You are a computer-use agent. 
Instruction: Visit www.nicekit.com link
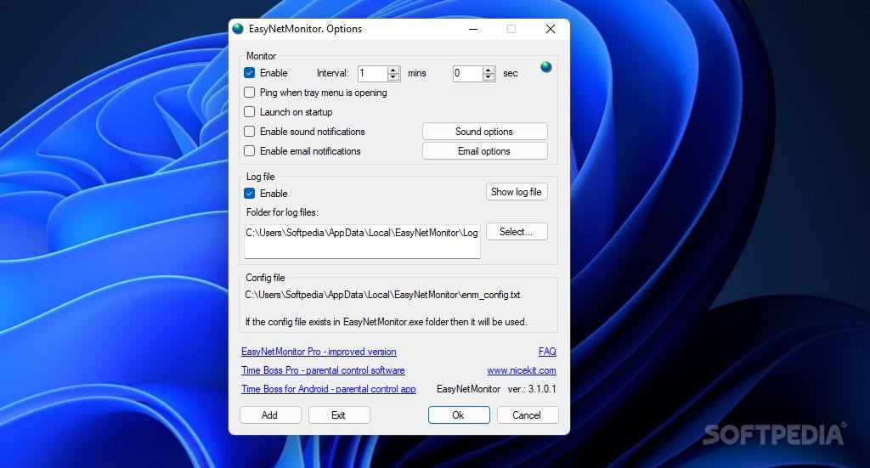(x=522, y=370)
